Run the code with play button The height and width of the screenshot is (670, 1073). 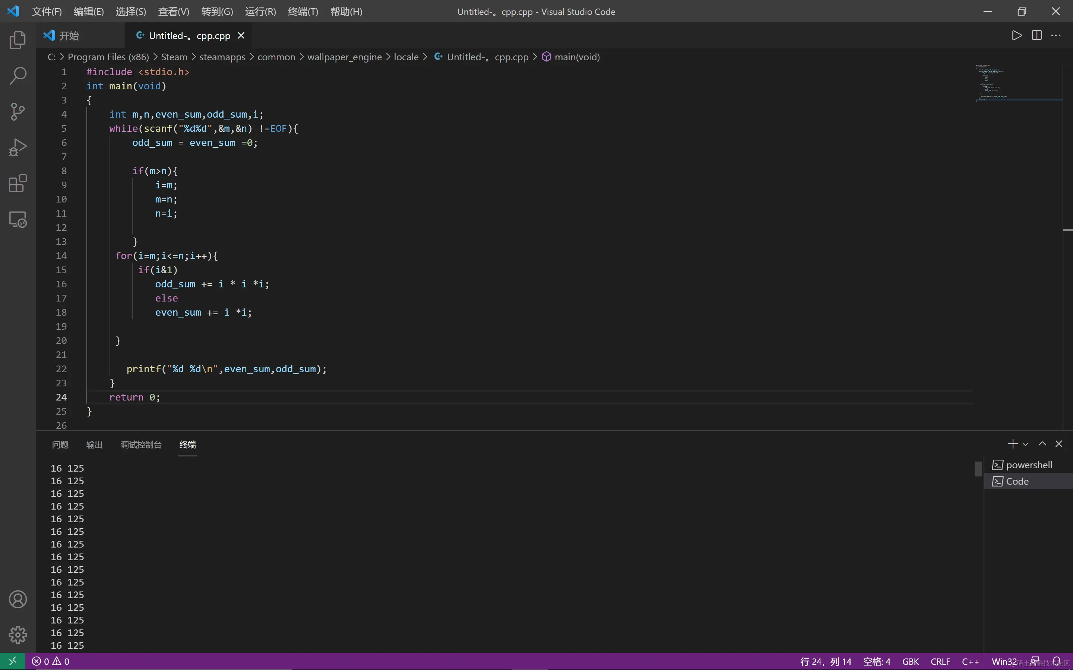click(x=1017, y=35)
